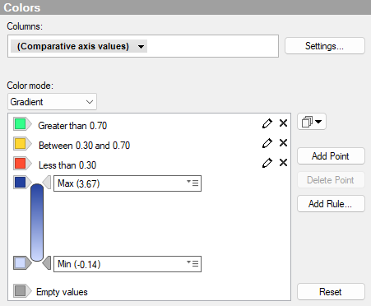The image size is (371, 306).
Task: Edit the 'Between 0.30 and 0.70' rule
Action: 267,143
